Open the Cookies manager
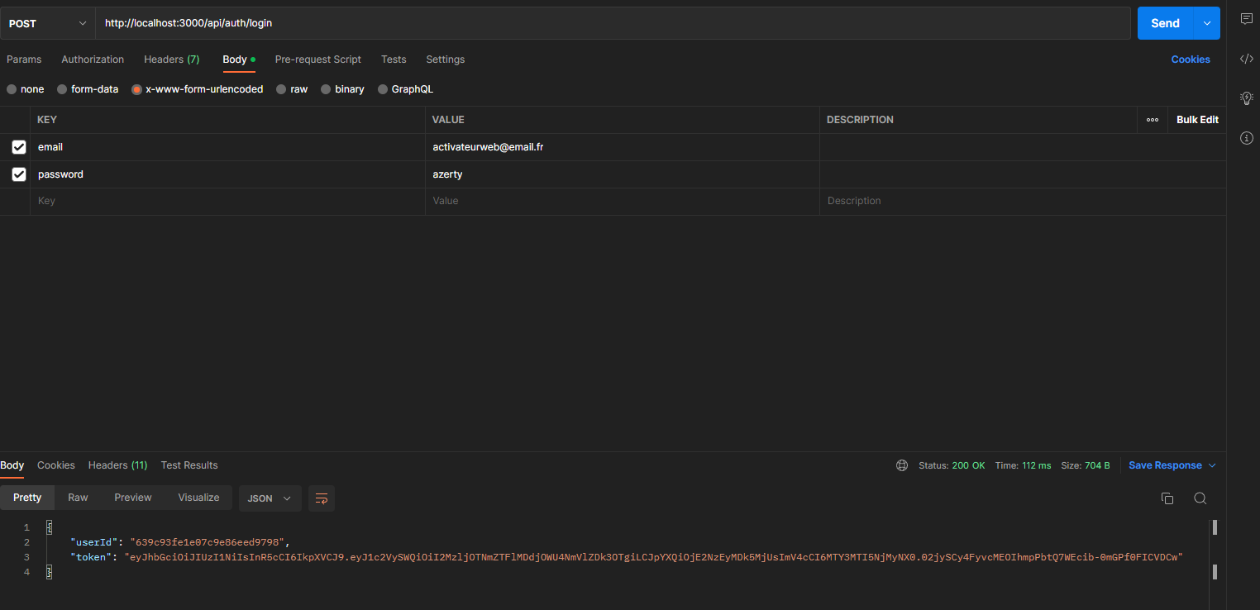 (1191, 59)
